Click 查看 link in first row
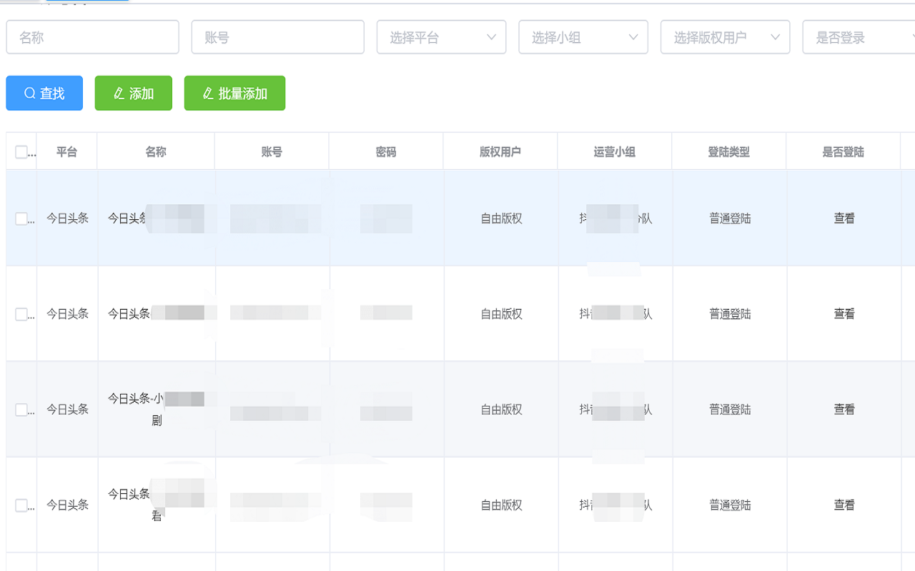This screenshot has height=571, width=915. (844, 218)
